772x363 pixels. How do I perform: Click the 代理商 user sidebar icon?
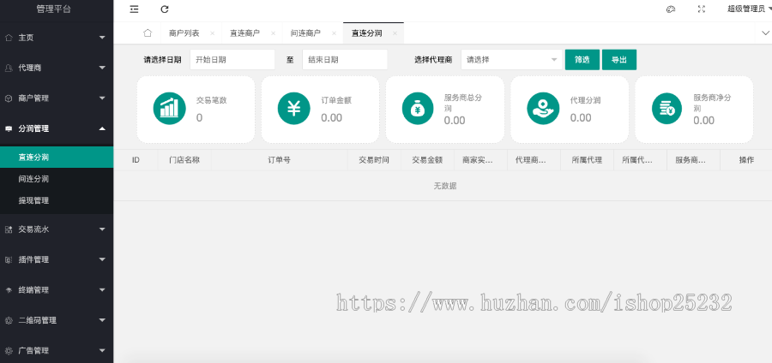click(9, 68)
